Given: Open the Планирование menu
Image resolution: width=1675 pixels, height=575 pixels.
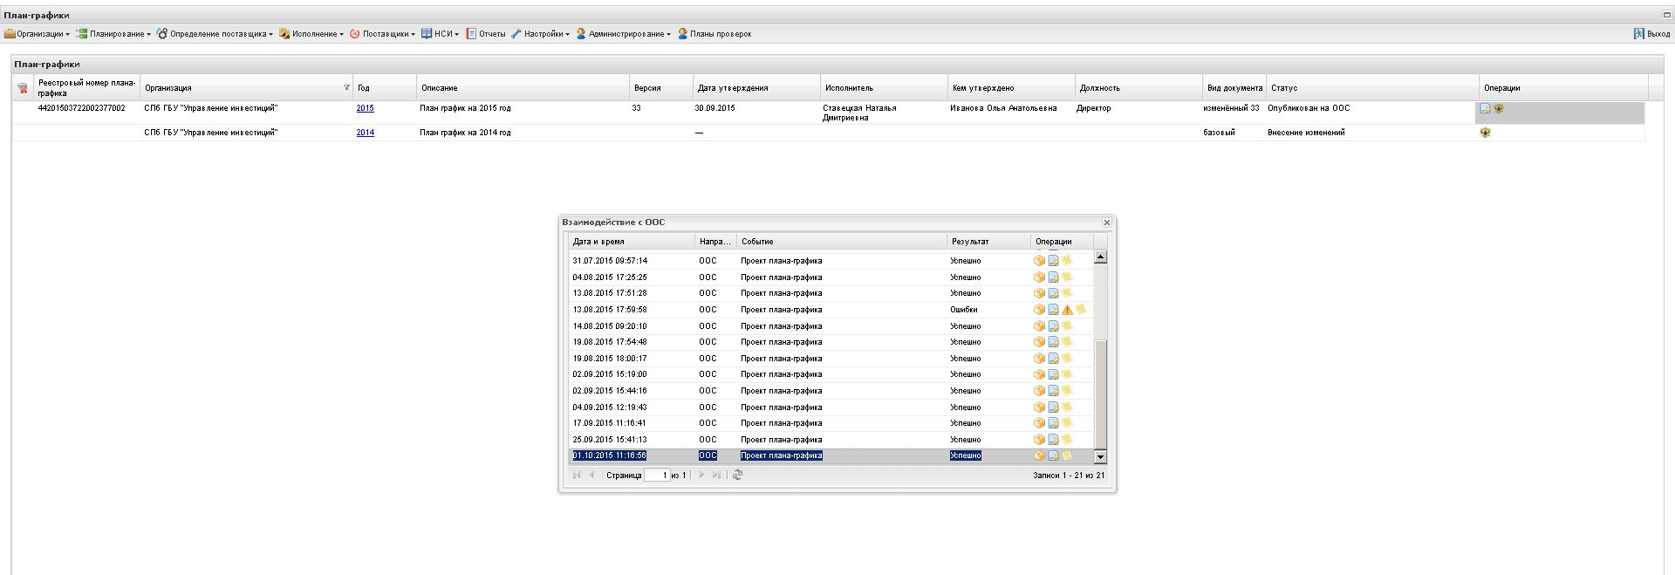Looking at the screenshot, I should click(113, 34).
